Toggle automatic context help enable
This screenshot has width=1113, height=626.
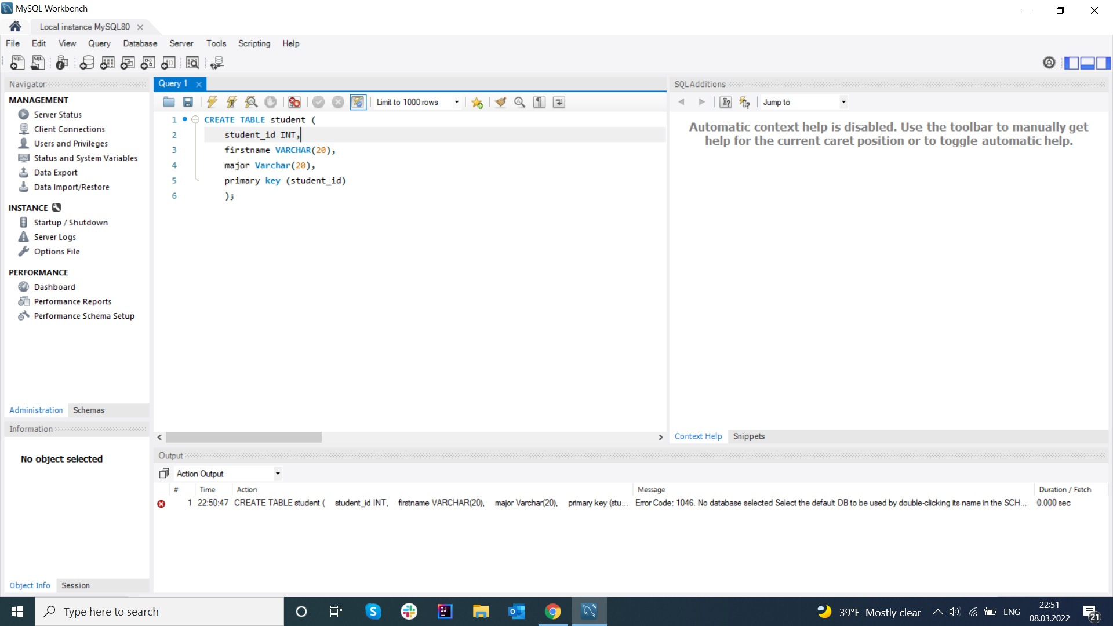pos(744,101)
